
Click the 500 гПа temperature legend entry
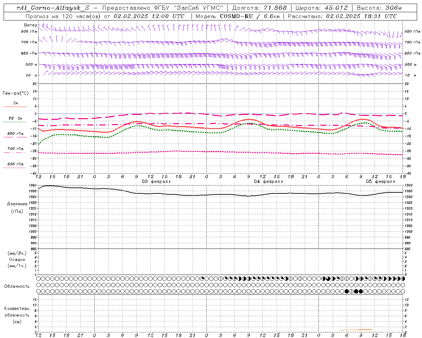point(15,164)
